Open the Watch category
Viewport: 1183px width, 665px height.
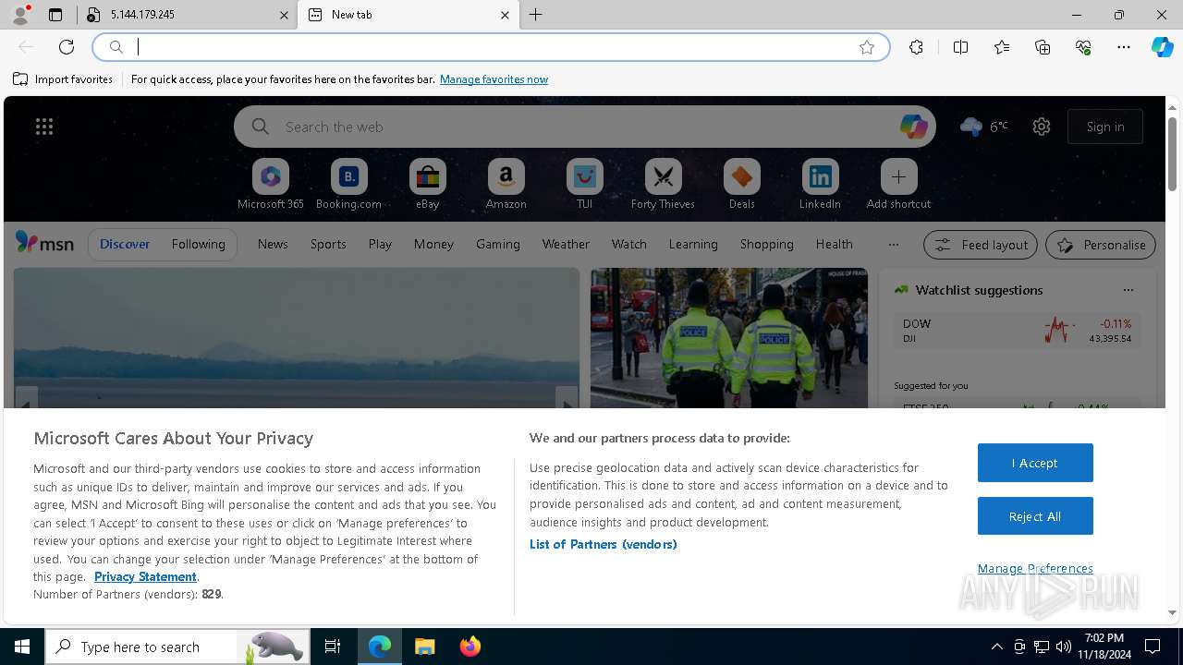tap(629, 244)
